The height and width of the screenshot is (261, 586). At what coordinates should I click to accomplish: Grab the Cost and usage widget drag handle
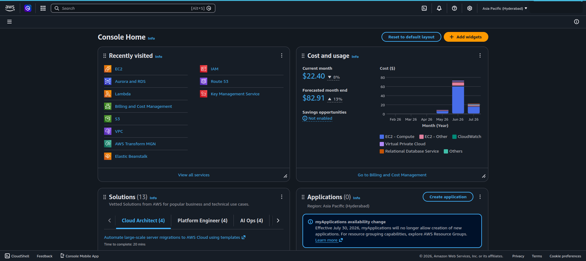[x=303, y=56]
